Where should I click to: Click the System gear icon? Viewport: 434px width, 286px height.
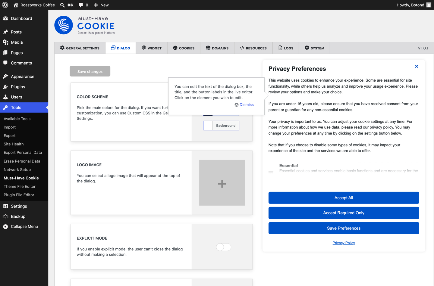pyautogui.click(x=307, y=48)
